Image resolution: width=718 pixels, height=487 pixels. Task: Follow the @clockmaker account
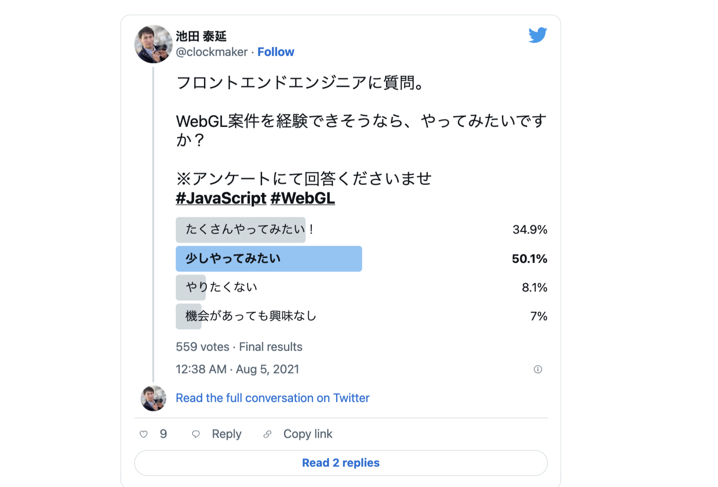tap(276, 52)
